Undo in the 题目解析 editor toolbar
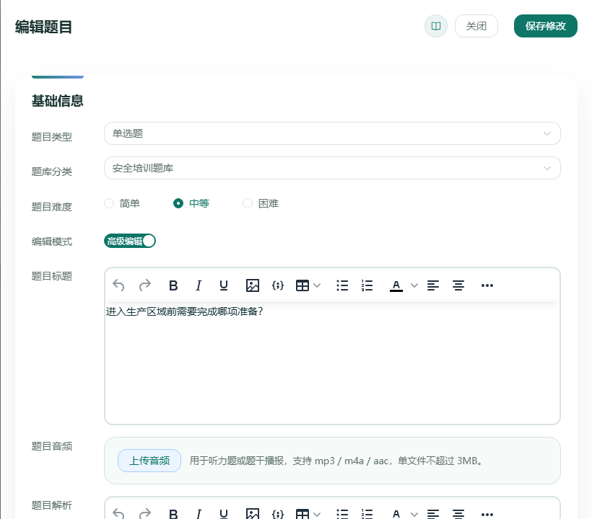Screen dimensions: 592x519 click(118, 514)
